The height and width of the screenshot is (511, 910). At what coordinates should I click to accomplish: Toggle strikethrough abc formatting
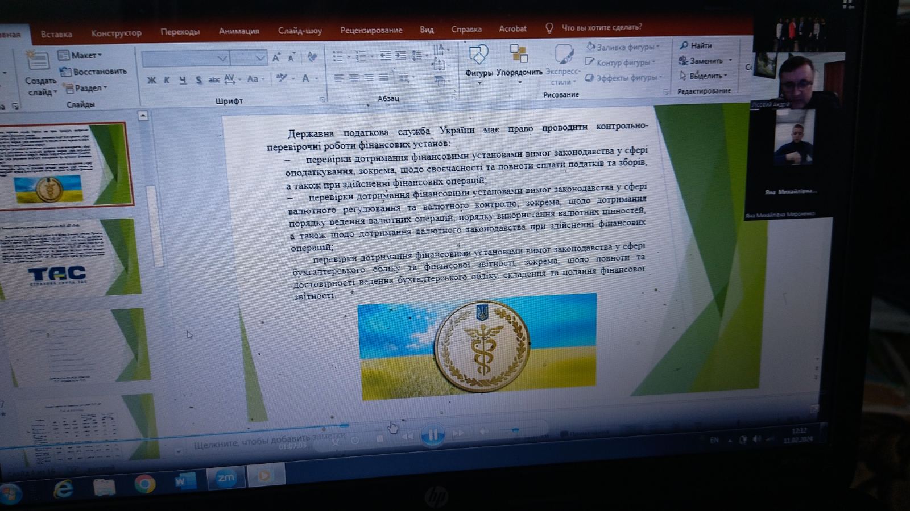(x=214, y=80)
